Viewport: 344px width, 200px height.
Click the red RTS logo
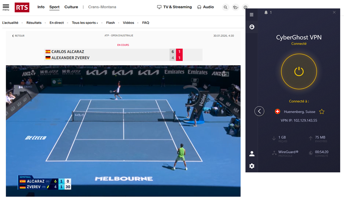[22, 7]
